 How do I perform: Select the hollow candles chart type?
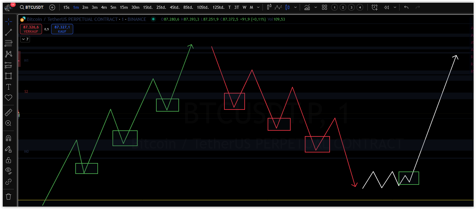tap(269, 7)
